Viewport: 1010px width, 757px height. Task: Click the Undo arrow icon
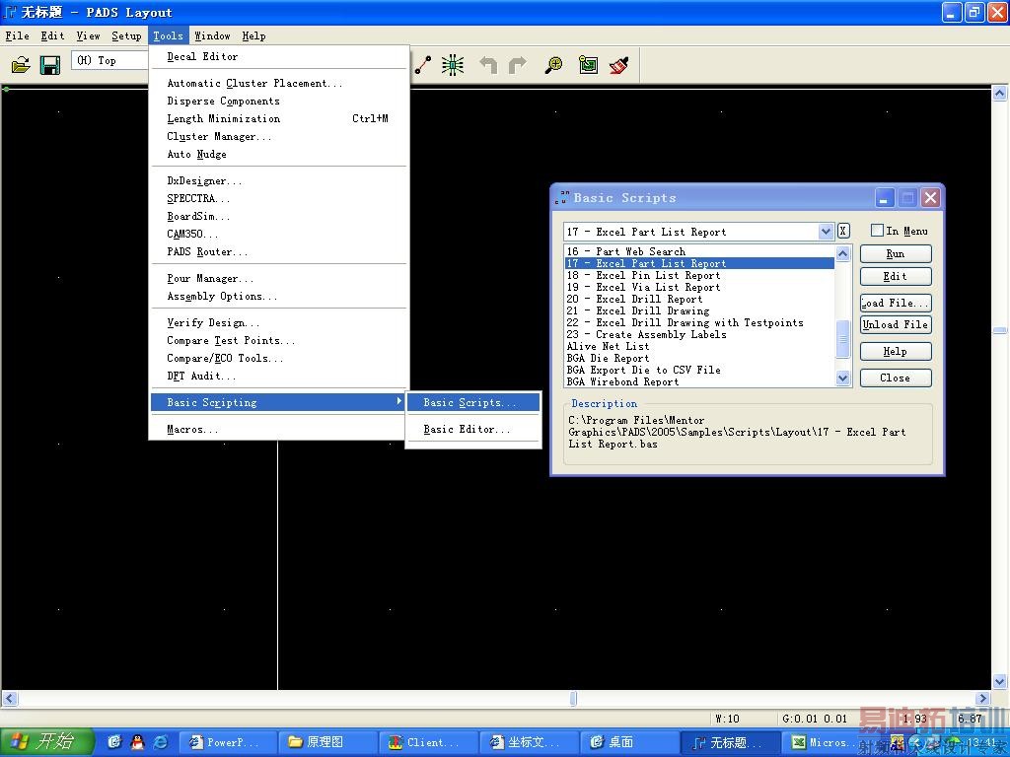pyautogui.click(x=488, y=65)
